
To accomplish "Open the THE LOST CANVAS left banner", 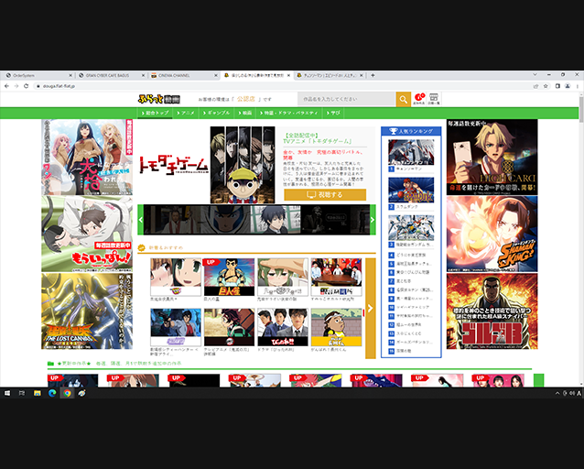I will [87, 311].
